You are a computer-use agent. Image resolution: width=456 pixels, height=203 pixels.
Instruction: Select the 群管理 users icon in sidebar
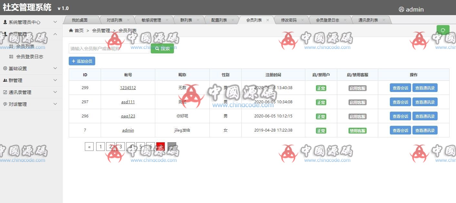(x=5, y=80)
